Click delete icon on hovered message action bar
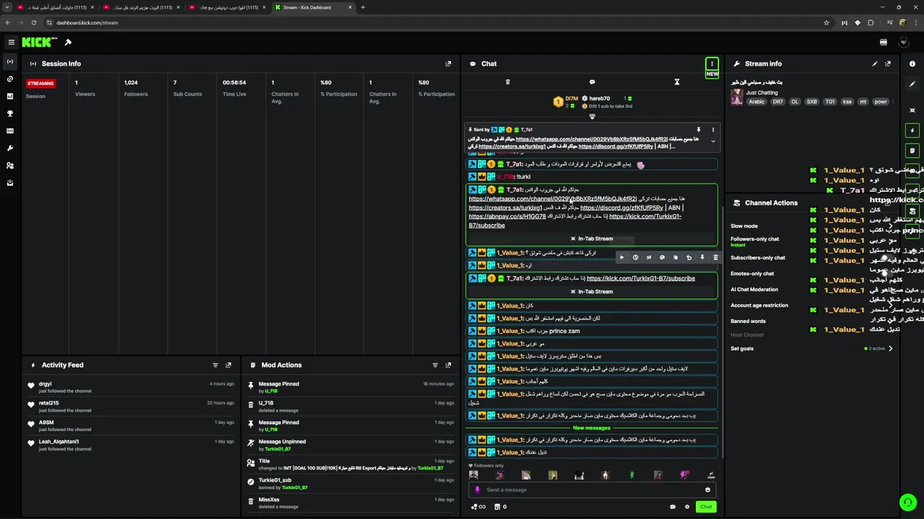 point(715,257)
